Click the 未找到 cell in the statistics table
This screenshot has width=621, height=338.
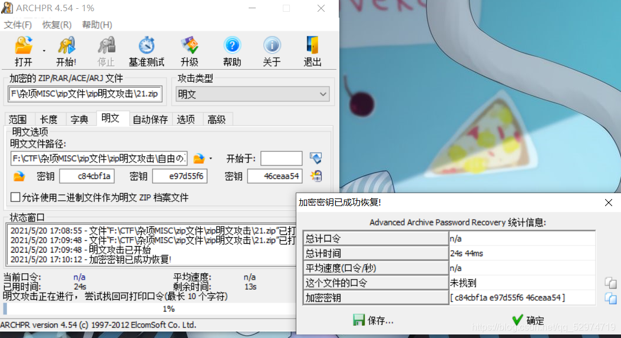tap(522, 283)
